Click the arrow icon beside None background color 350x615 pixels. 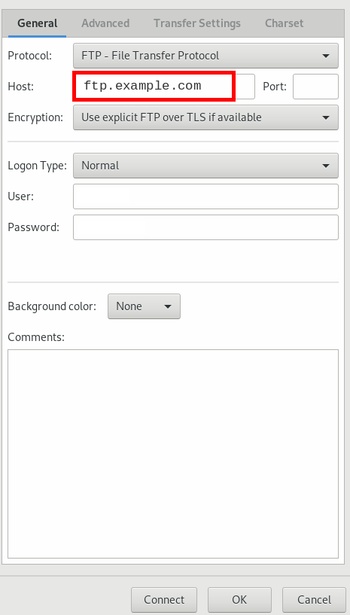[168, 306]
